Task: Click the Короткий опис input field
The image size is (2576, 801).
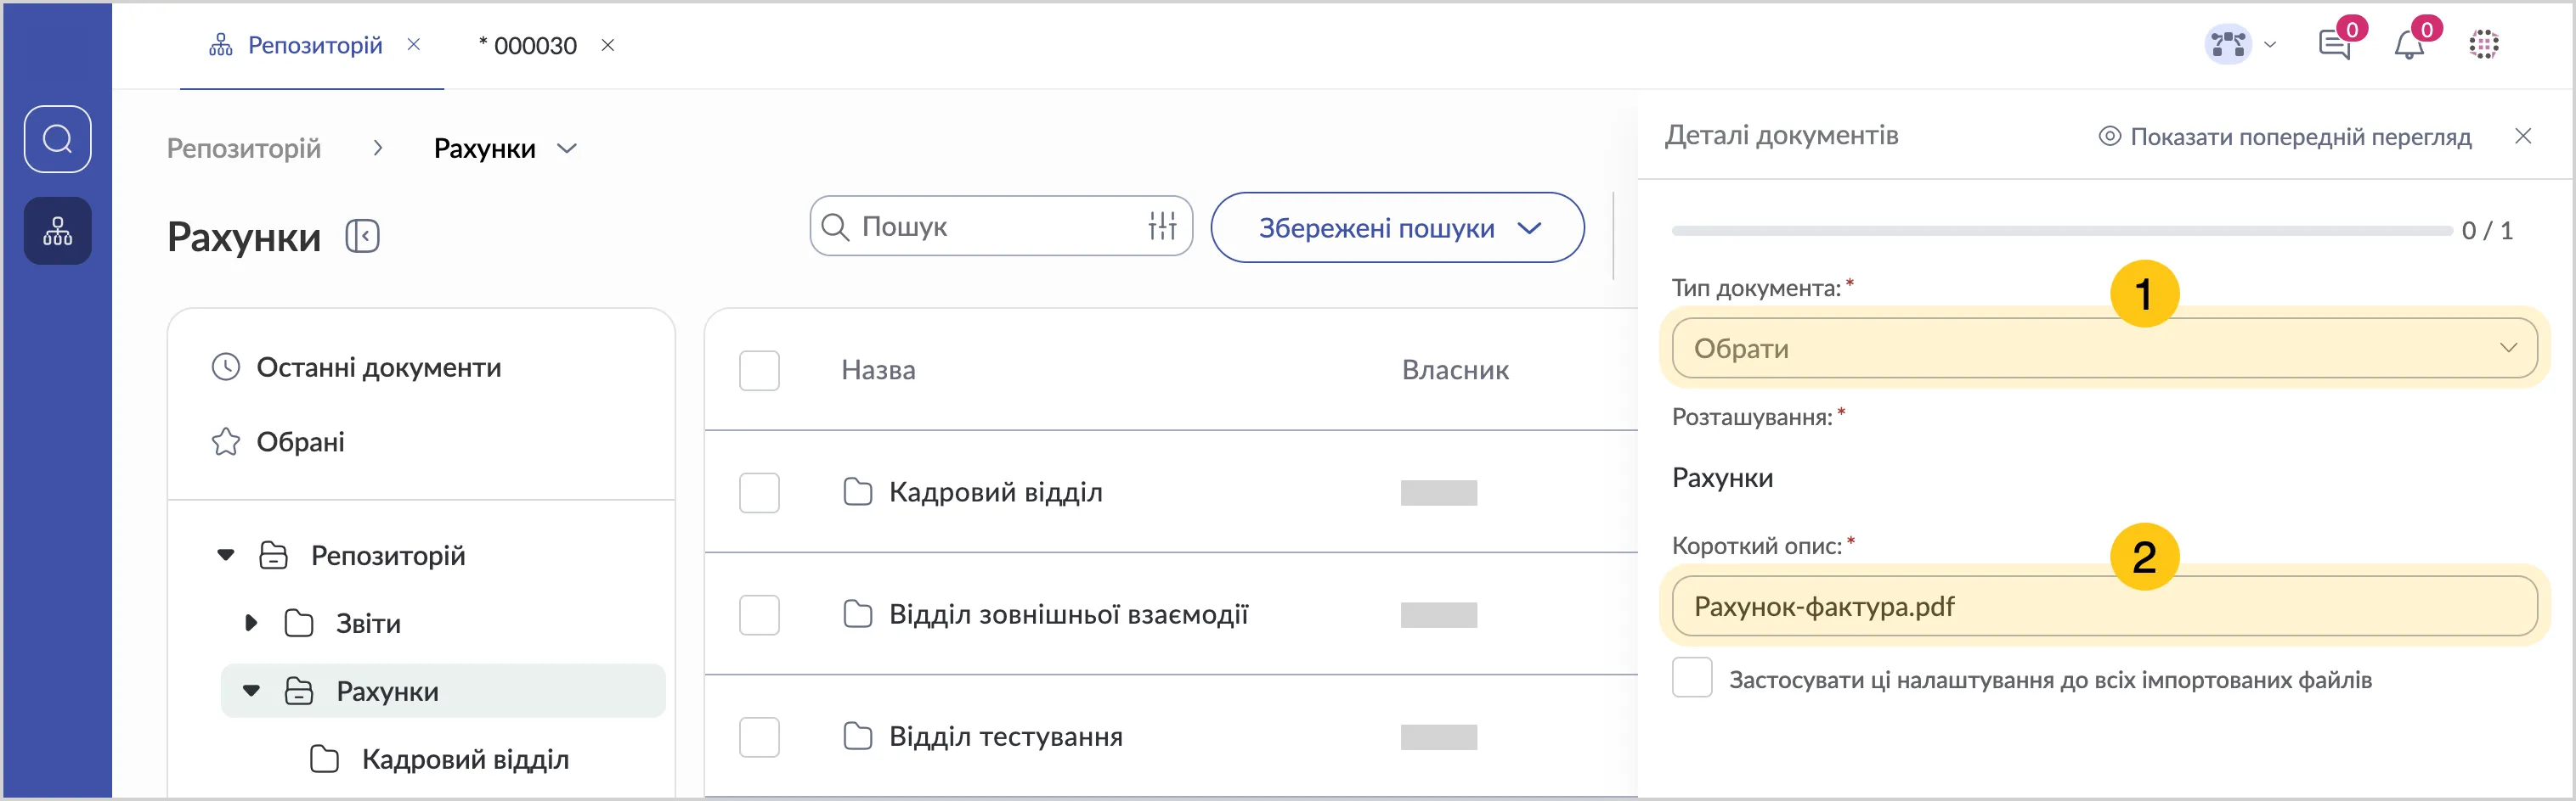Action: (x=2104, y=606)
